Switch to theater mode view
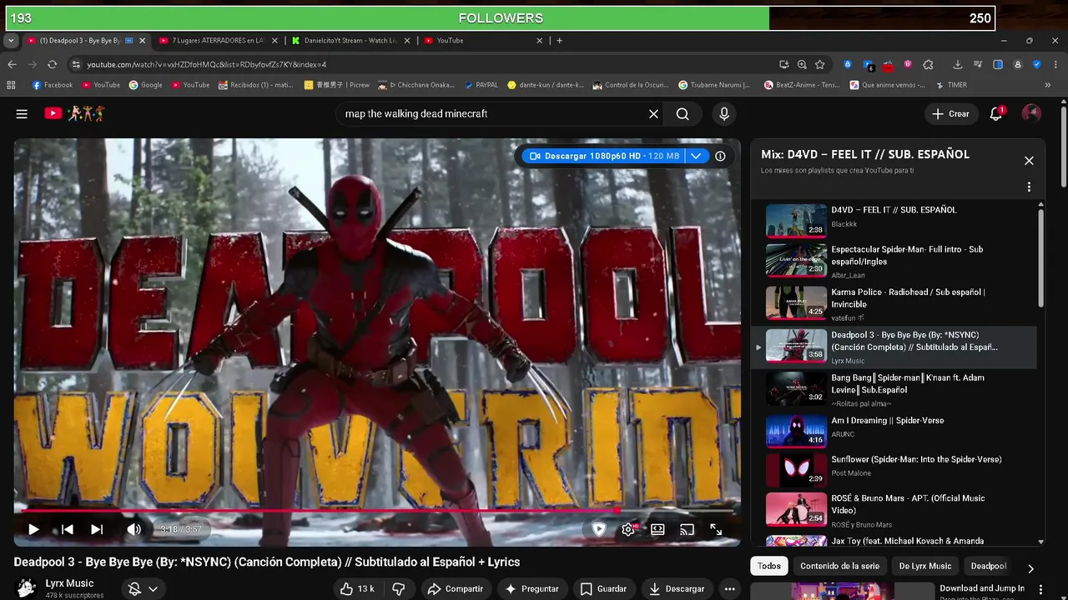 [x=657, y=529]
